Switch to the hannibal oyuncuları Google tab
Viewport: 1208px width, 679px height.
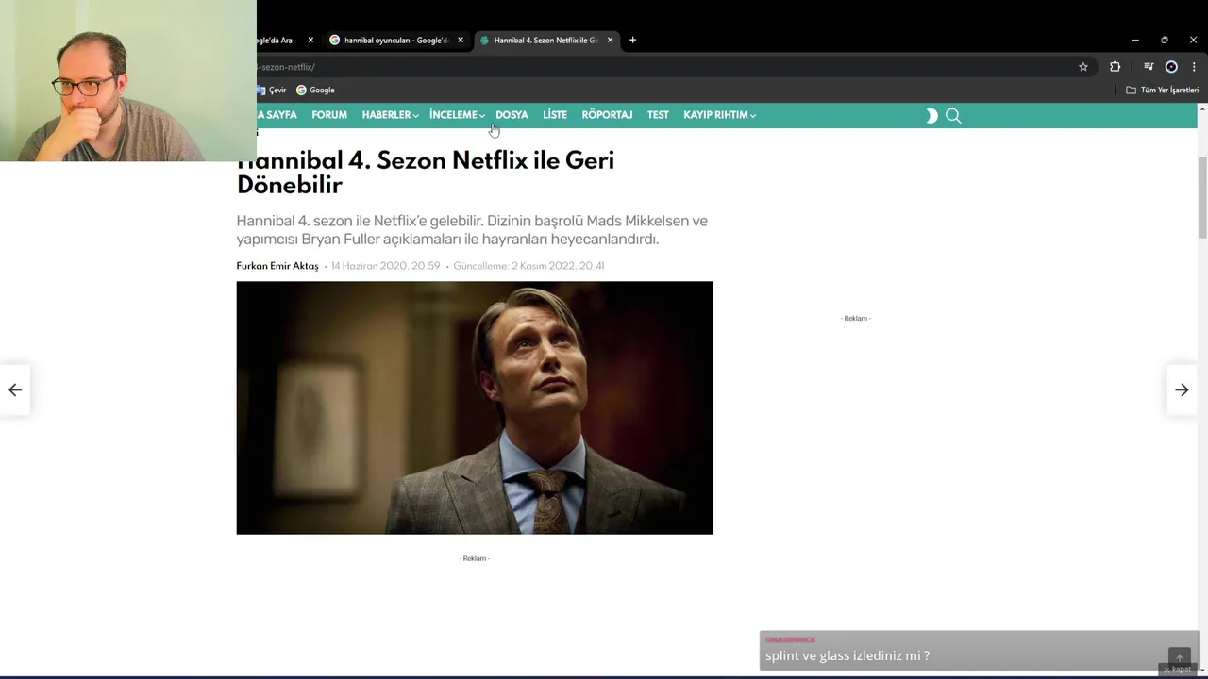pos(396,40)
